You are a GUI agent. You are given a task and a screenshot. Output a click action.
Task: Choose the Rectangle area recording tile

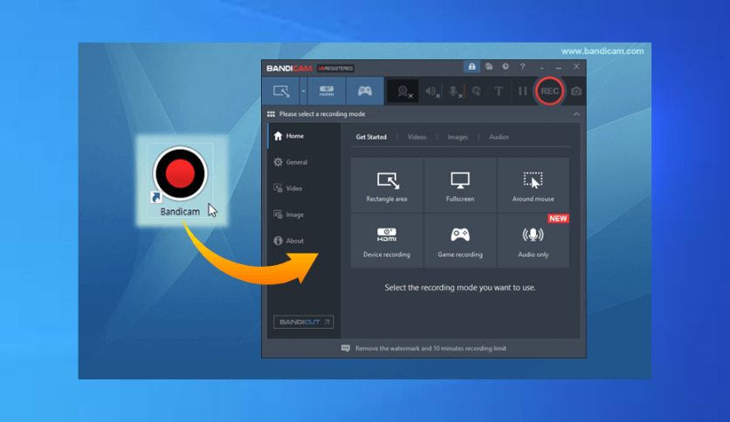[387, 185]
